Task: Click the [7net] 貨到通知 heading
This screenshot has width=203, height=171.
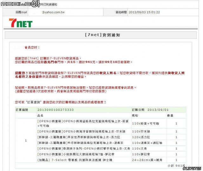Action: [x=102, y=35]
